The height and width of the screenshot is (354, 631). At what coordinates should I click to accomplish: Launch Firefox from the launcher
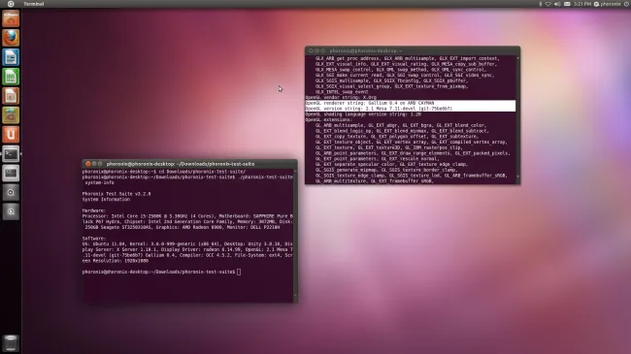click(x=11, y=38)
